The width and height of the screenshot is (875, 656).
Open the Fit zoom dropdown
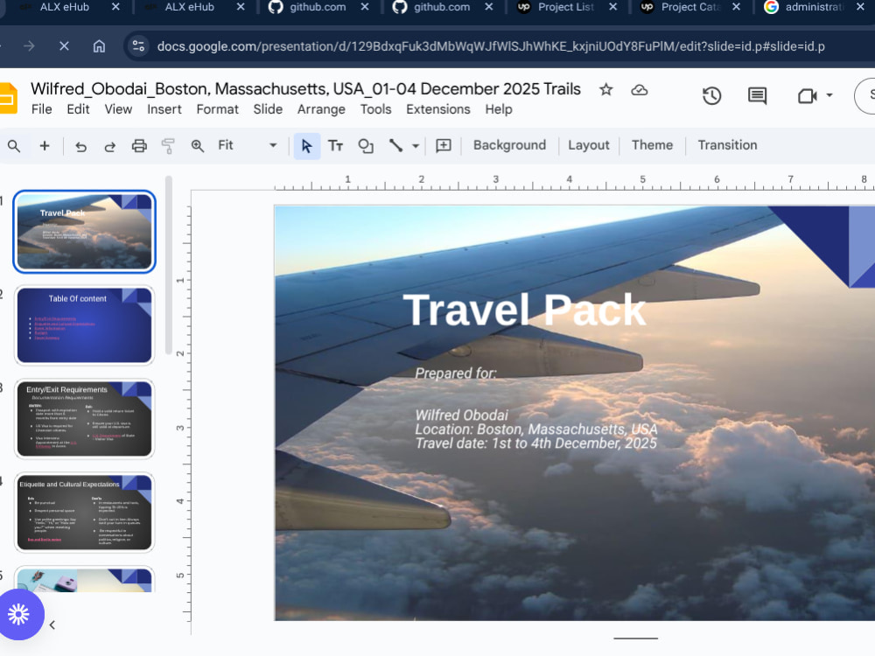pyautogui.click(x=248, y=145)
